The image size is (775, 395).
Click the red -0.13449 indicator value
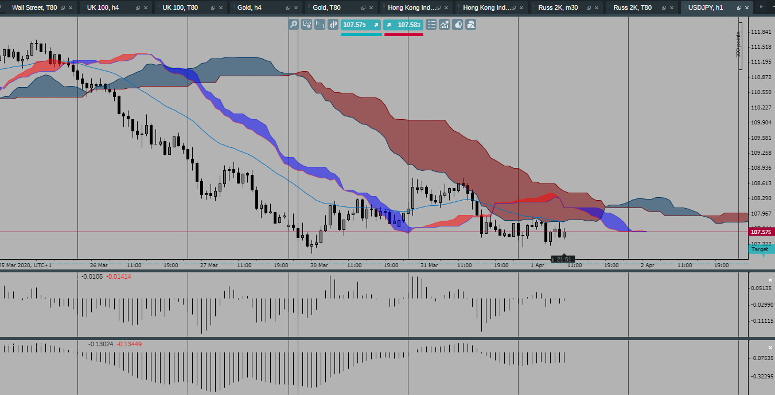129,344
